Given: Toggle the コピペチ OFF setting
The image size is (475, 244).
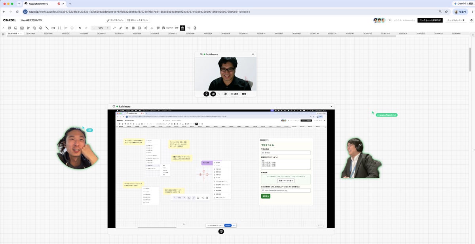Looking at the screenshot, I should (x=170, y=28).
